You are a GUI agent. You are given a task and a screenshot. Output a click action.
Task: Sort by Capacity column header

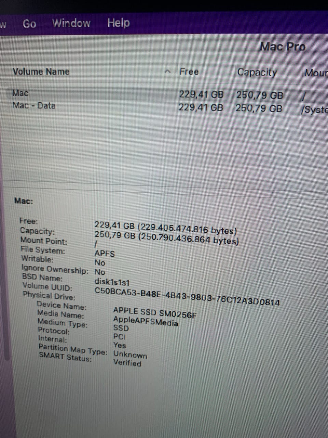click(257, 72)
